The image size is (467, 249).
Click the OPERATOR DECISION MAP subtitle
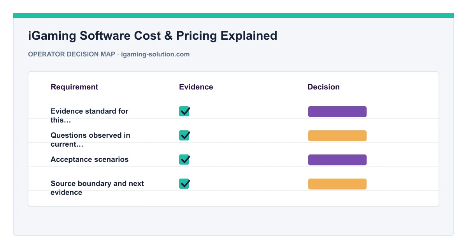click(109, 54)
